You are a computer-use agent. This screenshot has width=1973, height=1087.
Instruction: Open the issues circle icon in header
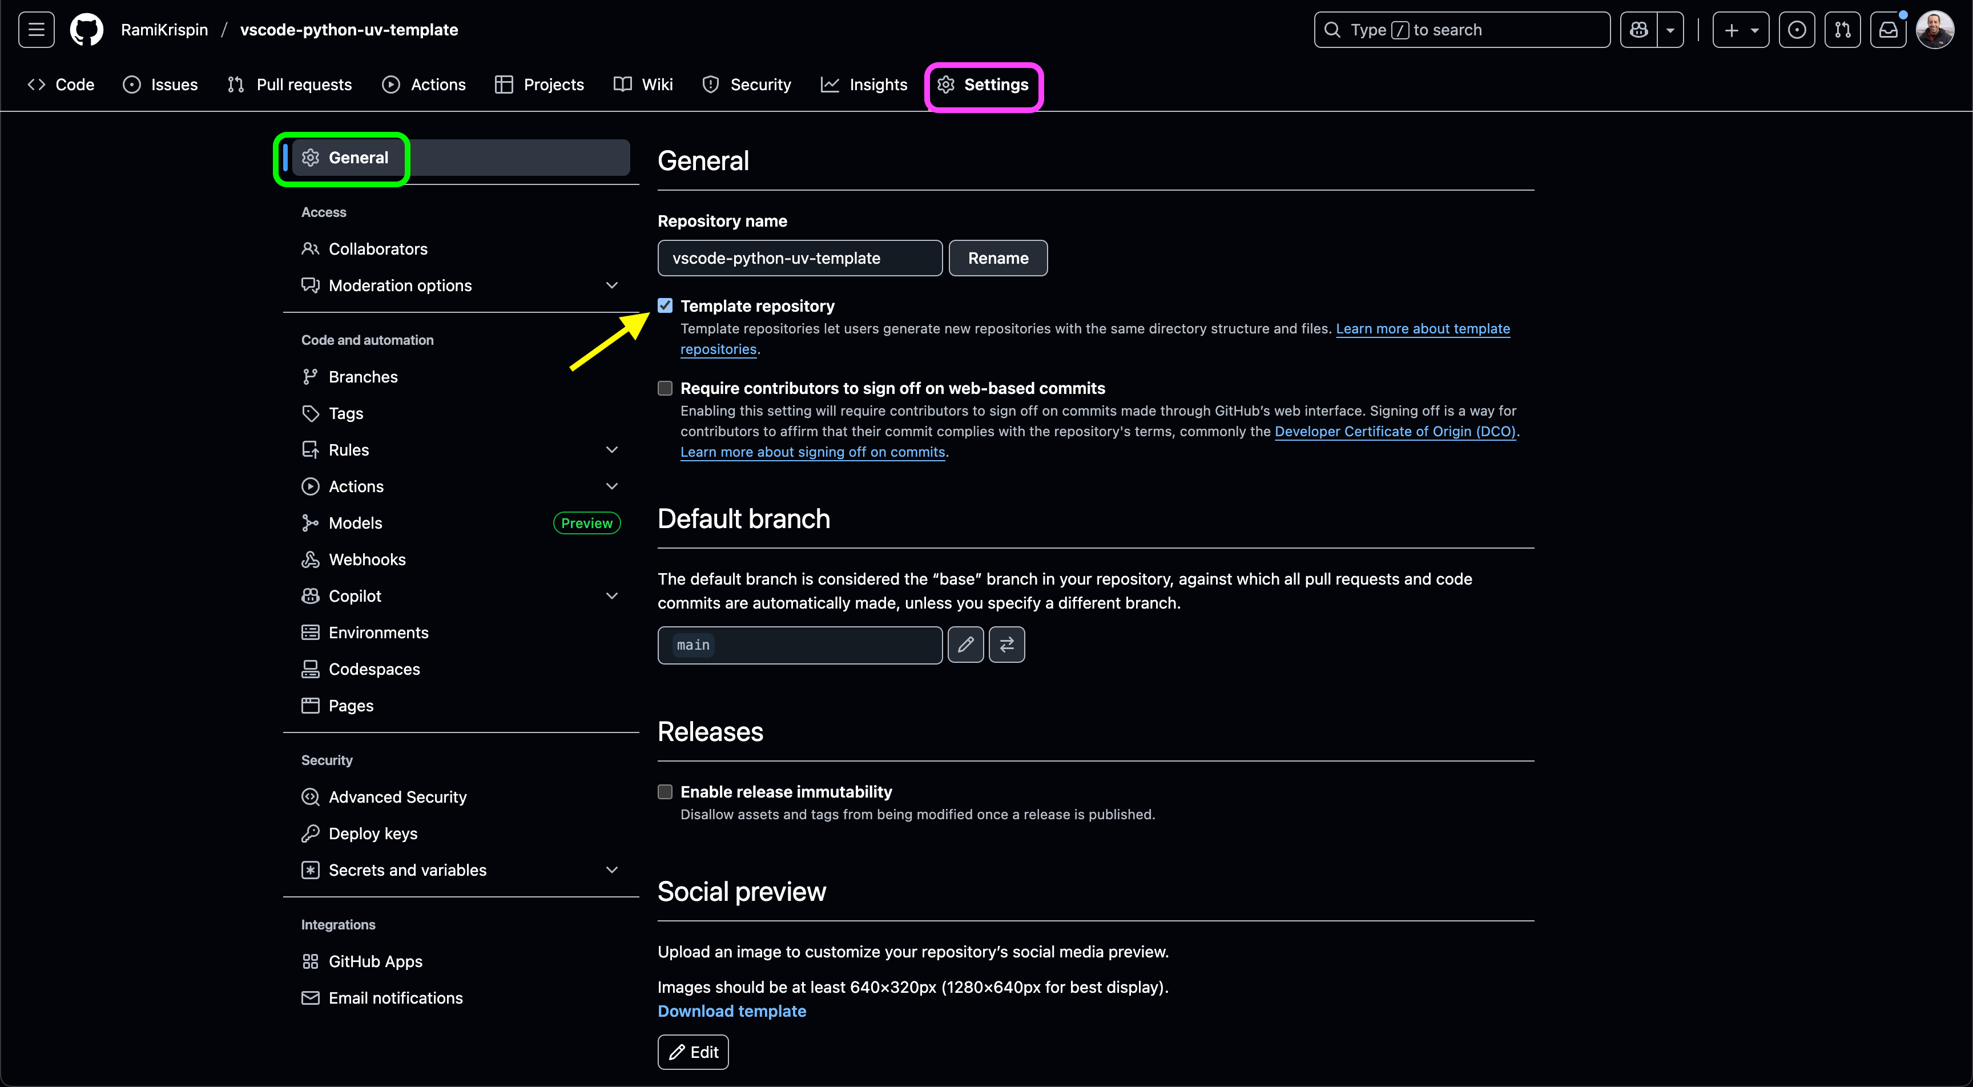point(1796,30)
